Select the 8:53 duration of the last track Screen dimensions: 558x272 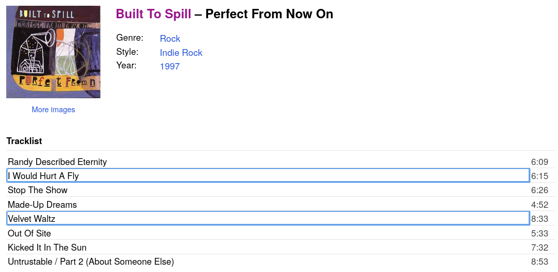[x=540, y=262]
